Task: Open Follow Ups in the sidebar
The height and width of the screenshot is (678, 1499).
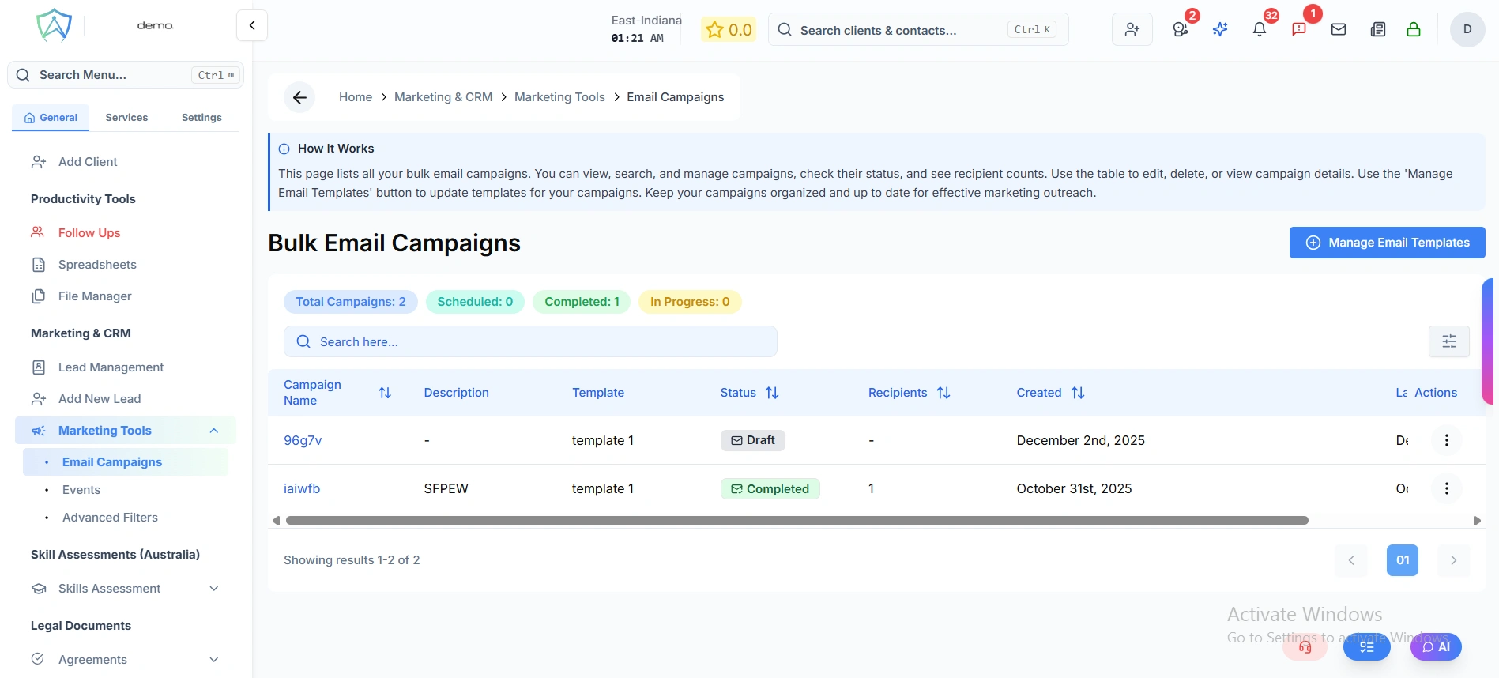Action: [89, 233]
